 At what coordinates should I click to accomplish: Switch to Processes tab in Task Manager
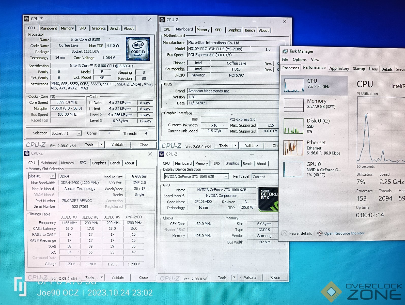click(291, 68)
